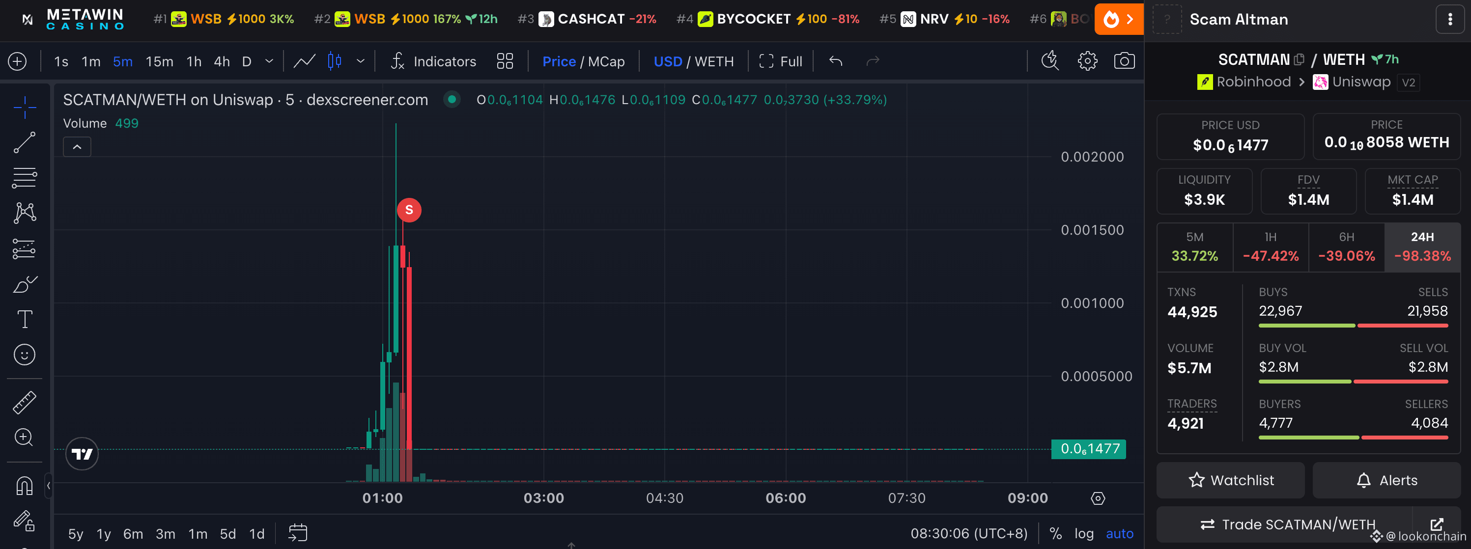
Task: Open trending token #5 NRV
Action: click(x=944, y=19)
